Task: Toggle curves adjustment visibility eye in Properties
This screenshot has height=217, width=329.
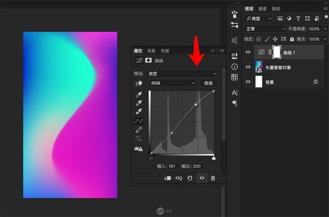Action: click(202, 178)
